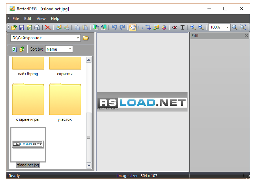This screenshot has height=186, width=258.
Task: Open the print preview icon
Action: click(37, 27)
